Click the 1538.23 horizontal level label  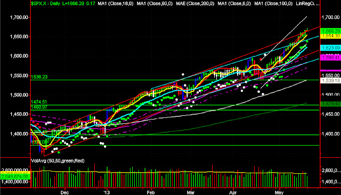pos(39,77)
